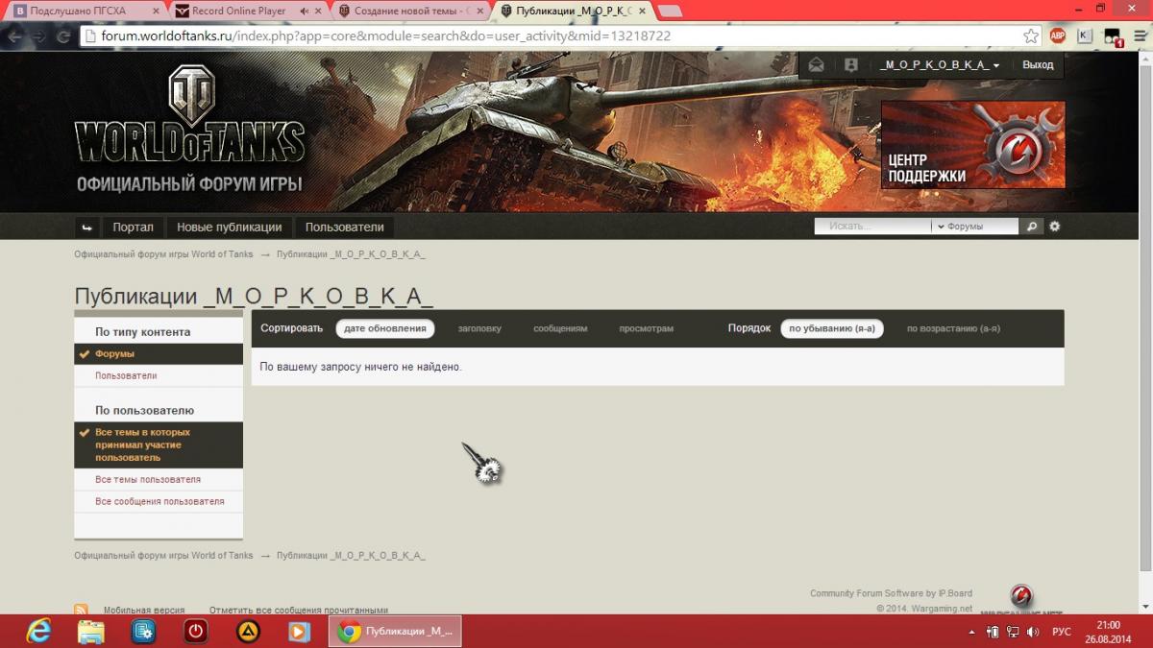The width and height of the screenshot is (1153, 648).
Task: Switch to the Record Online Player tab
Action: click(x=248, y=11)
